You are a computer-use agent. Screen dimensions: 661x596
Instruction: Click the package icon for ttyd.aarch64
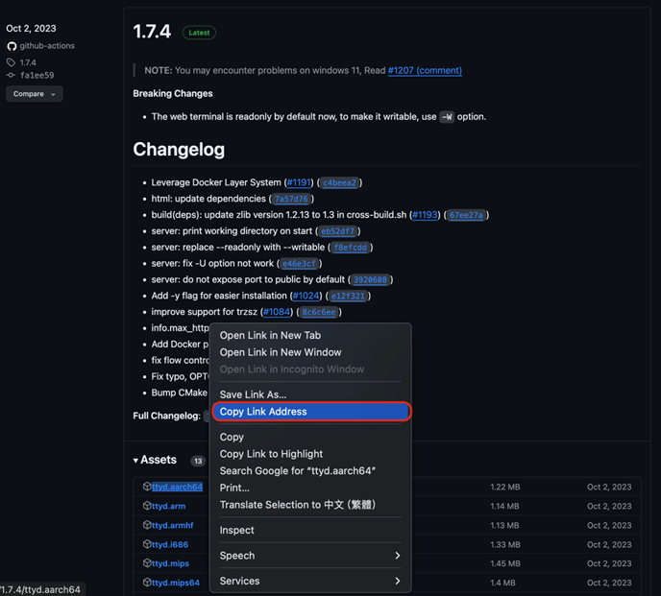[147, 487]
